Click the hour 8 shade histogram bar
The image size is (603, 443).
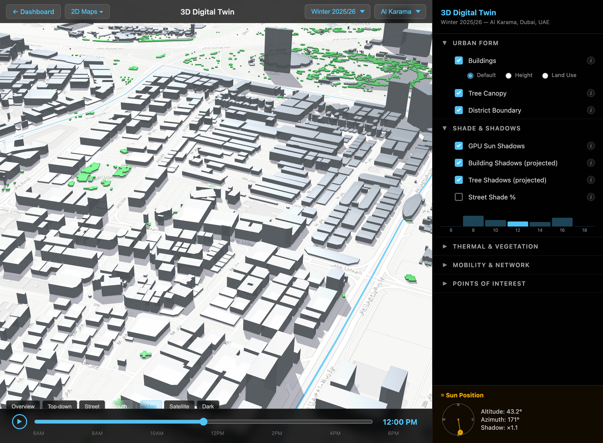click(x=473, y=221)
